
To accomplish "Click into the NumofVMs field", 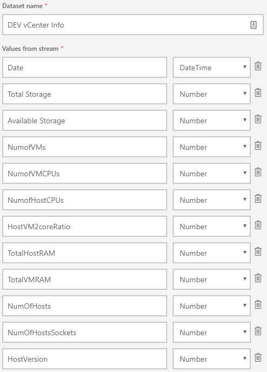I will (85, 147).
